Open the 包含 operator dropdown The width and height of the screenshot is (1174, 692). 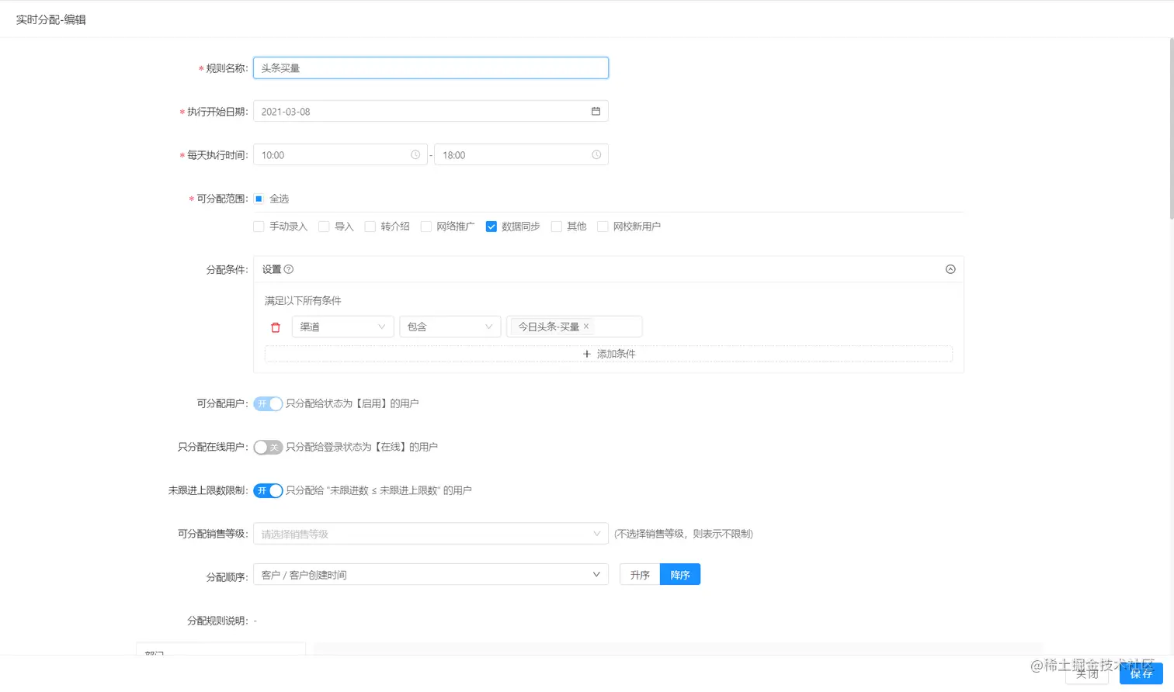coord(450,327)
